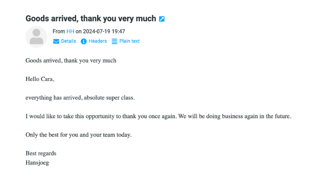Open the Details link
322x184 pixels.
(69, 41)
